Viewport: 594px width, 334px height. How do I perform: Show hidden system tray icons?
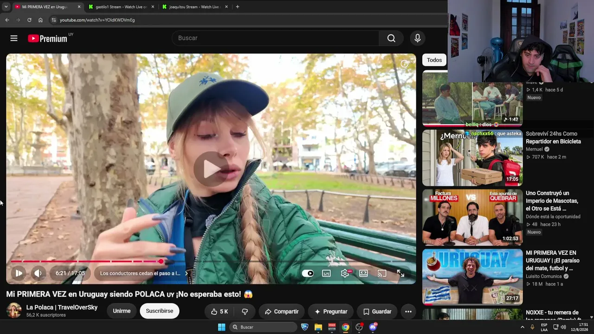[x=523, y=327]
